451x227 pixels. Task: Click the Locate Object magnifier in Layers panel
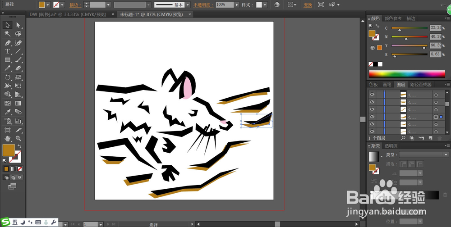[x=403, y=138]
